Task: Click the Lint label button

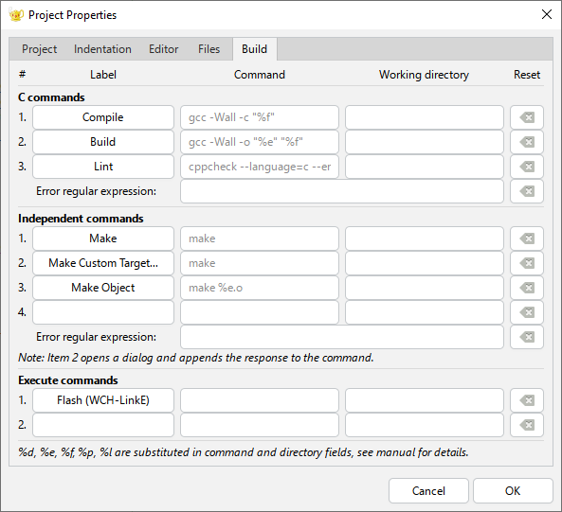Action: point(103,167)
